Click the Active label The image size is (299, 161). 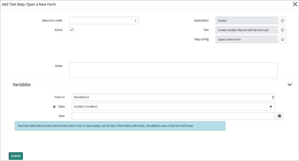[x=58, y=30]
